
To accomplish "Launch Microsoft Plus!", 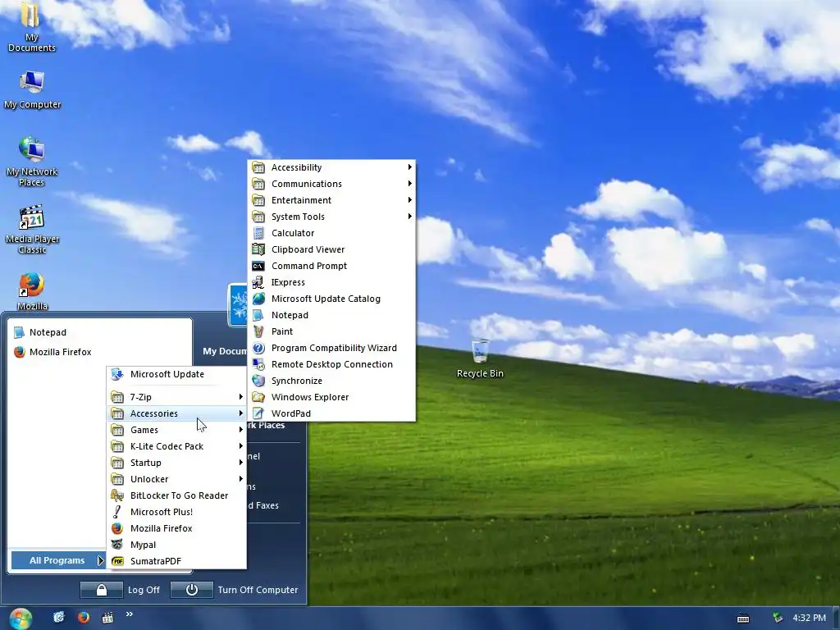I will click(176, 512).
